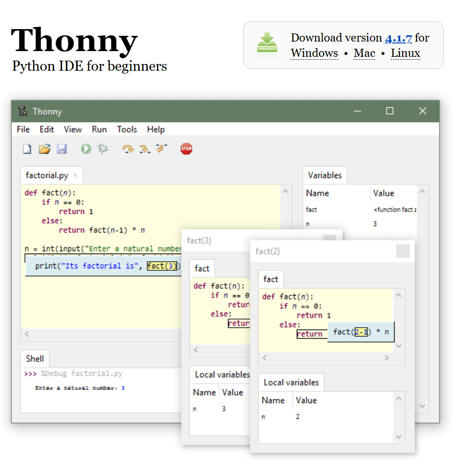458x469 pixels.
Task: Switch to the Shell tab
Action: point(35,359)
